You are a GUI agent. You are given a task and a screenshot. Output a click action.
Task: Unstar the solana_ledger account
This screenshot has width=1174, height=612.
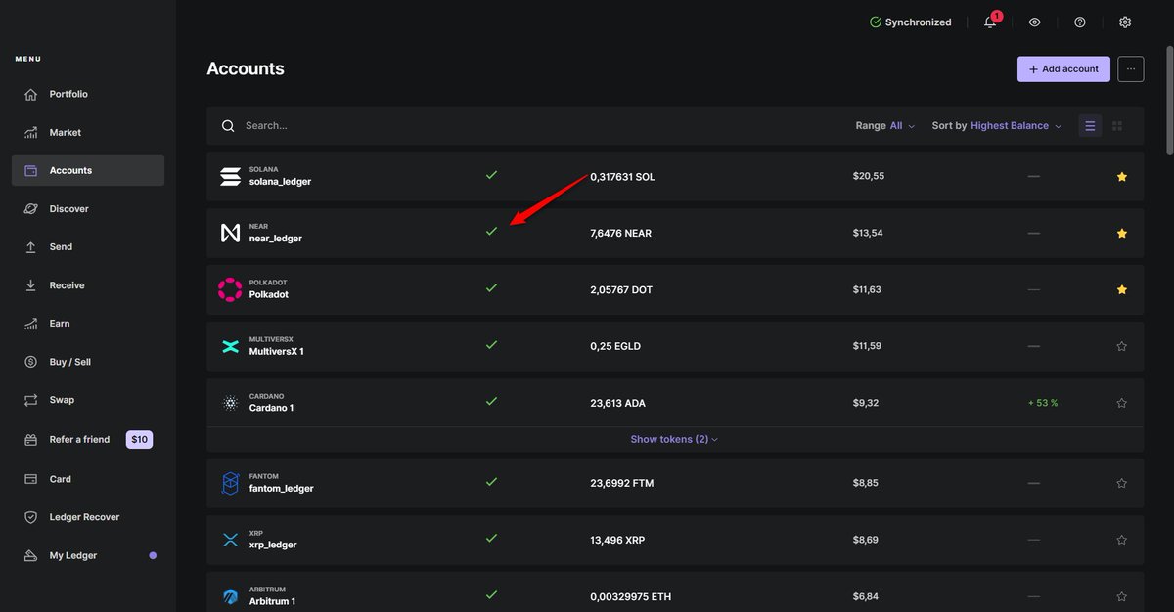tap(1122, 177)
